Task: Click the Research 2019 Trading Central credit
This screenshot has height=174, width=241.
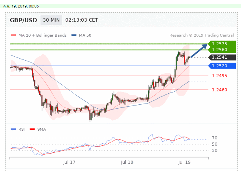Action: pyautogui.click(x=202, y=35)
